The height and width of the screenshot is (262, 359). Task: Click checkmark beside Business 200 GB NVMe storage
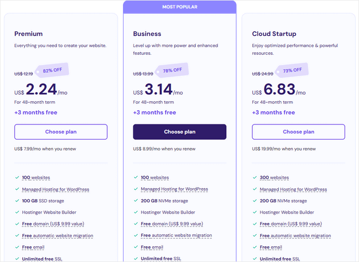click(x=136, y=201)
